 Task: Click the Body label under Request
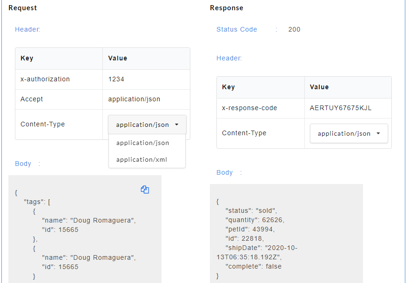23,164
